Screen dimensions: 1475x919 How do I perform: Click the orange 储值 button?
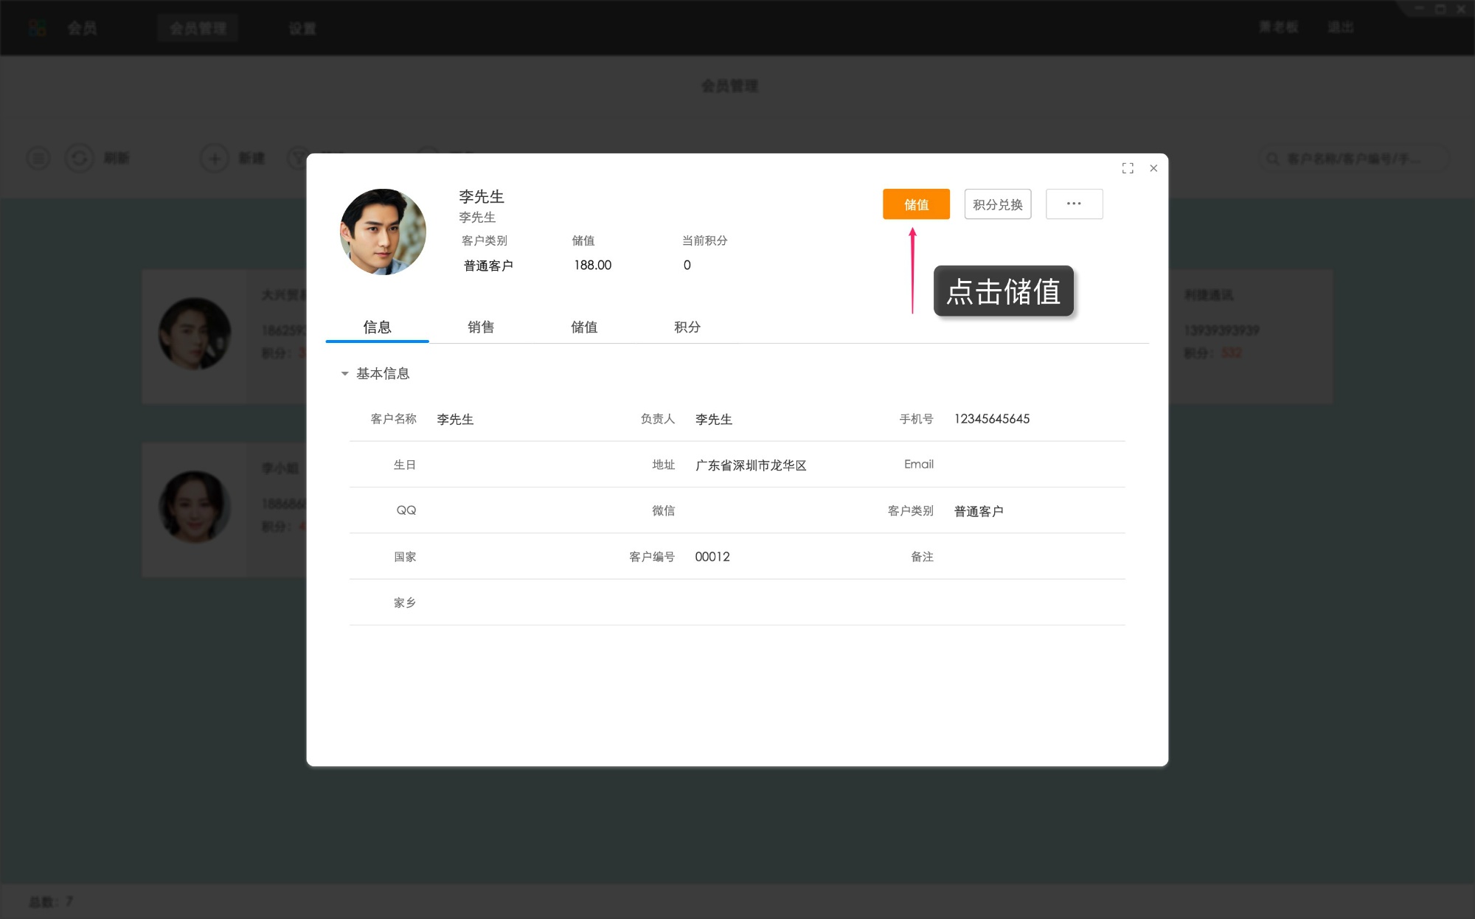click(916, 204)
